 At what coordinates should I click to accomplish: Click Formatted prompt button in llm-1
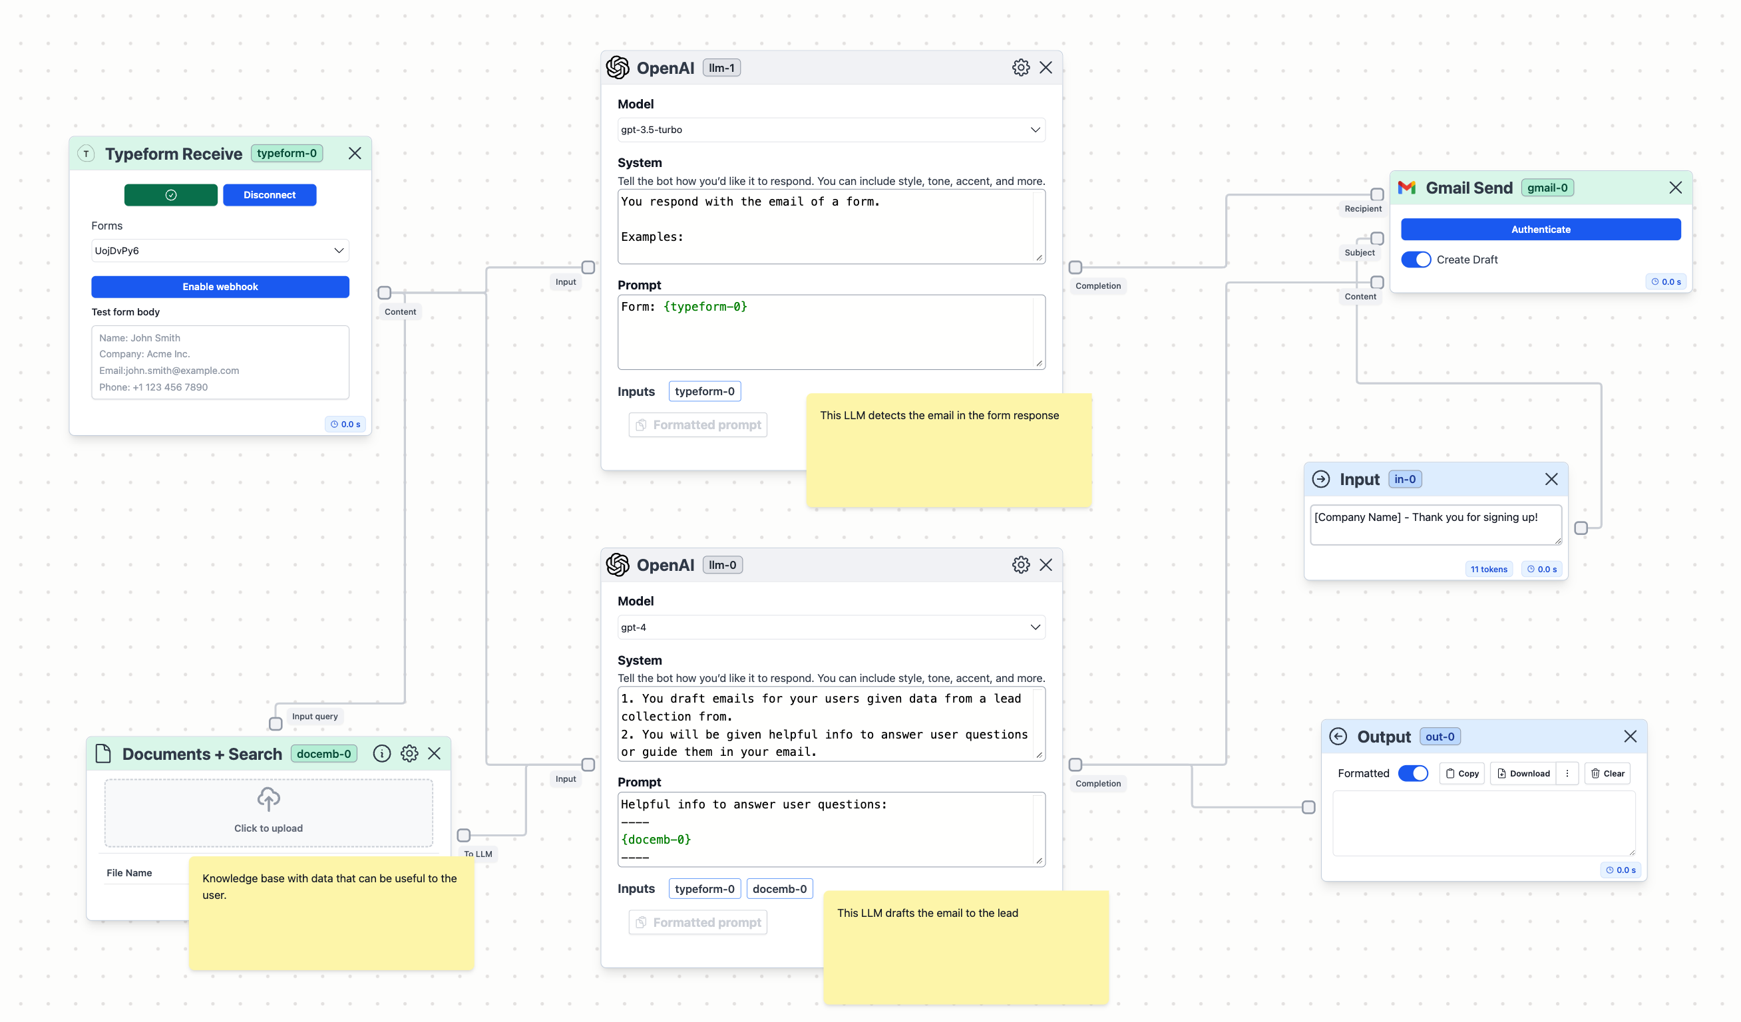[x=697, y=425]
